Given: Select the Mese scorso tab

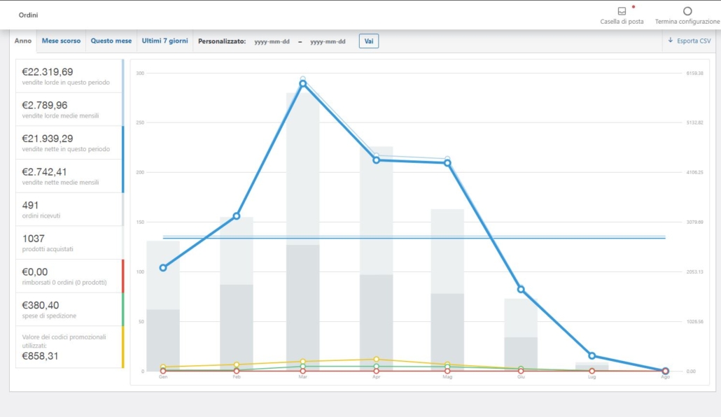Looking at the screenshot, I should [x=61, y=41].
